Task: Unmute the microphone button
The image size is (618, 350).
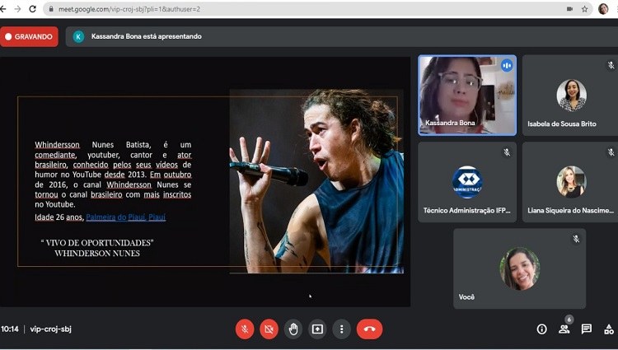Action: (x=245, y=329)
